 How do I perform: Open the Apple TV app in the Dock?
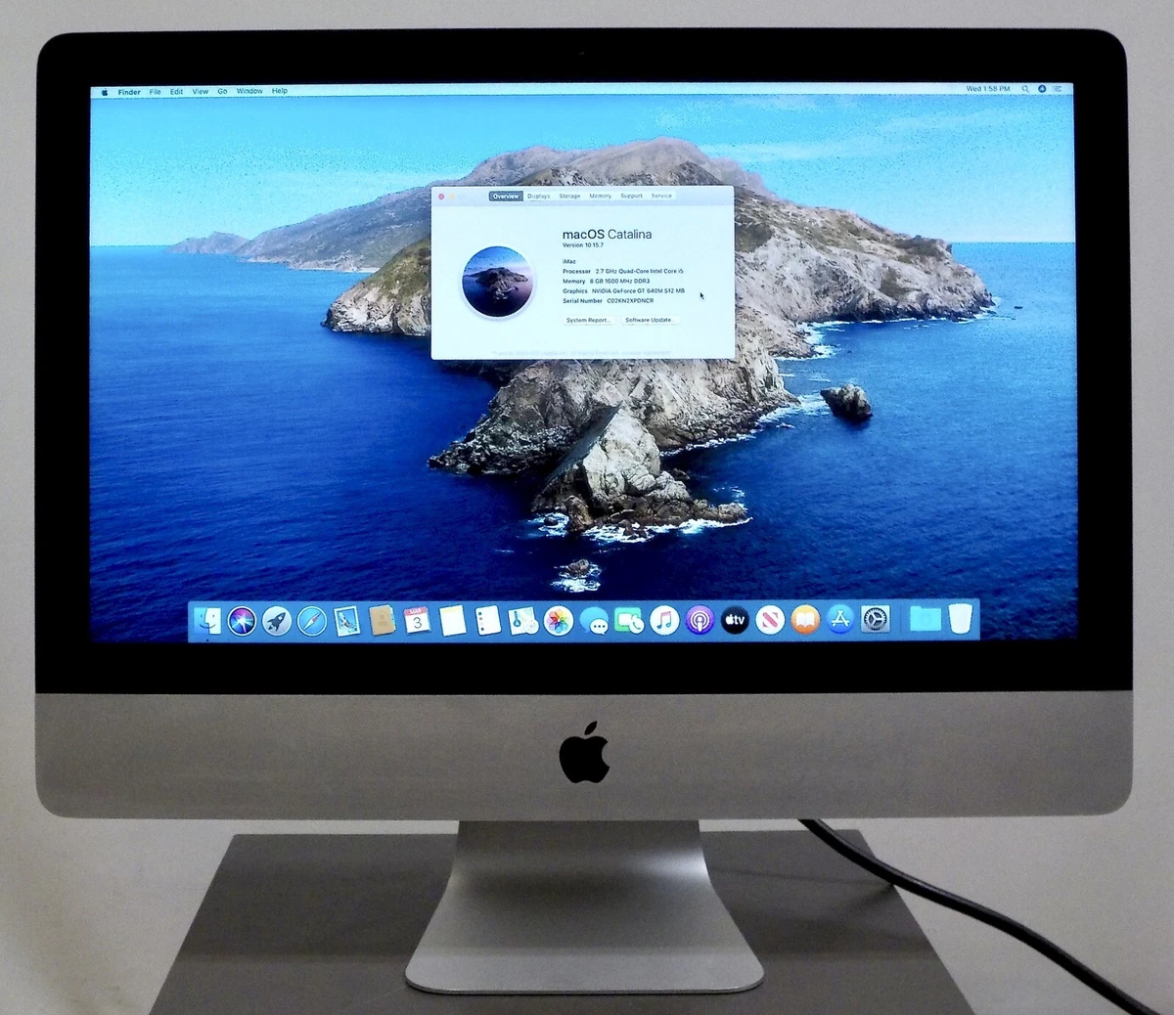pyautogui.click(x=734, y=619)
